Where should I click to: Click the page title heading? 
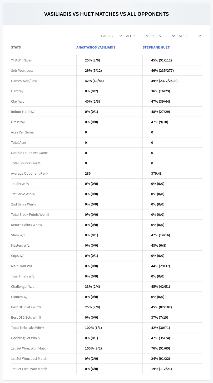pos(106,14)
